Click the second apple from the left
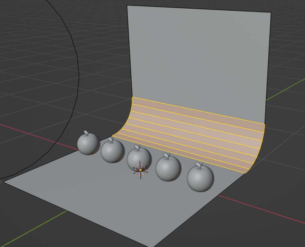305x247 pixels. click(x=112, y=151)
